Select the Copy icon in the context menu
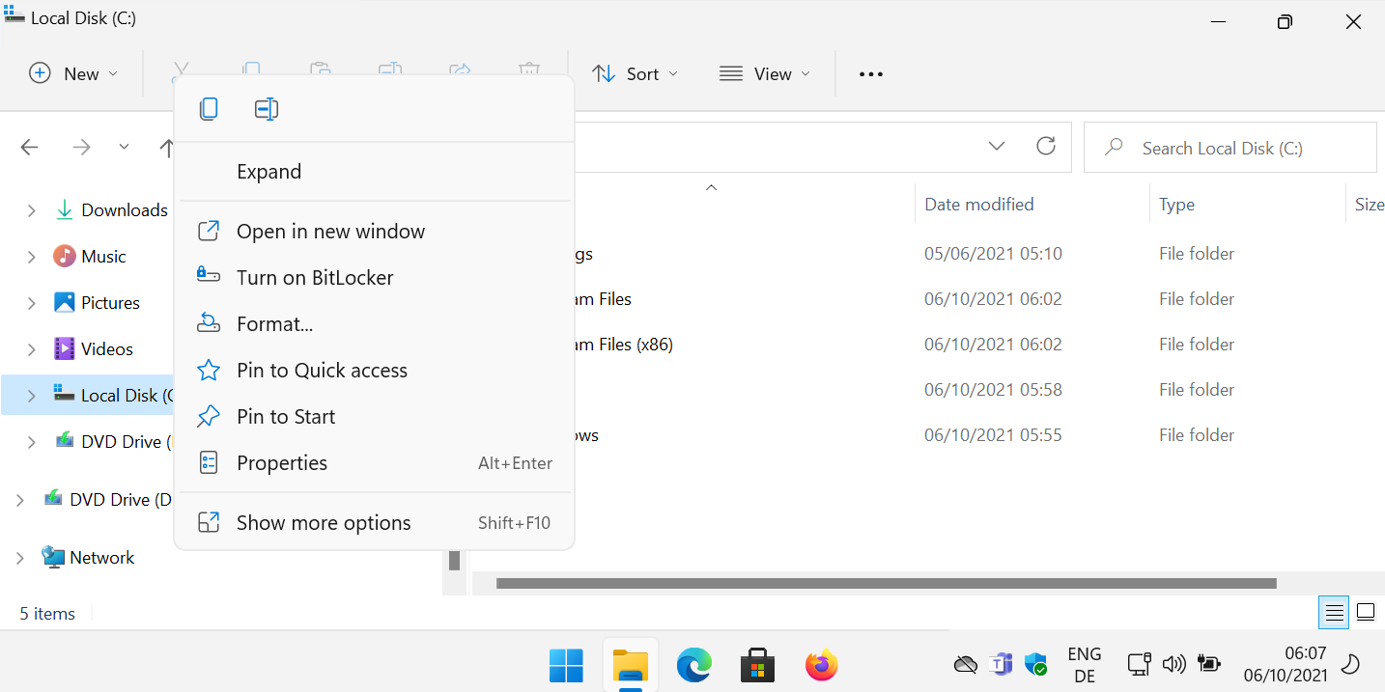The height and width of the screenshot is (692, 1385). coord(209,108)
